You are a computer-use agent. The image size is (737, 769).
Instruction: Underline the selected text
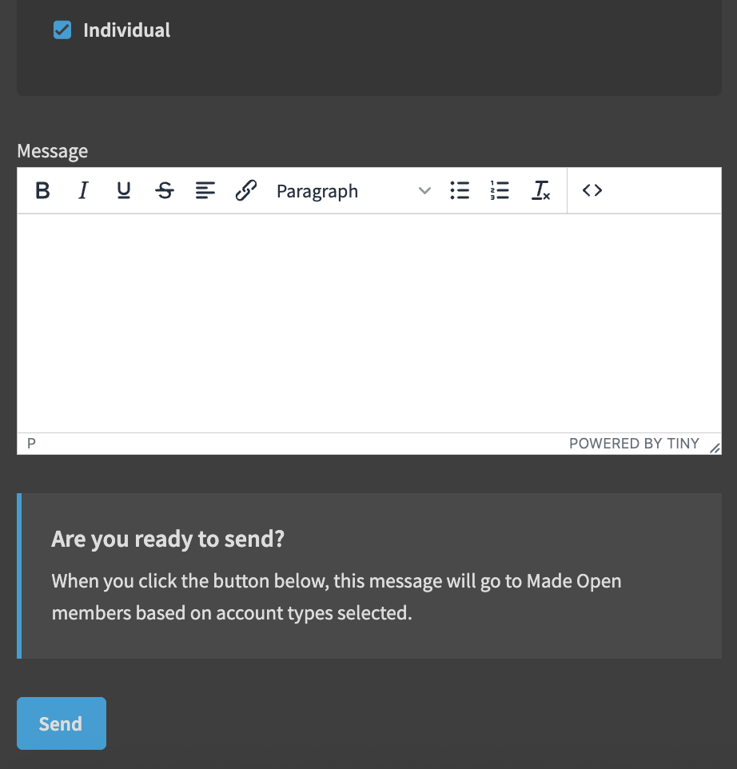[124, 191]
